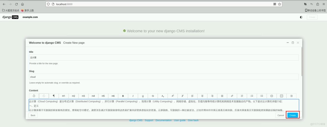The width and height of the screenshot is (327, 127).
Task: Open the Documentation footer link
Action: (163, 120)
